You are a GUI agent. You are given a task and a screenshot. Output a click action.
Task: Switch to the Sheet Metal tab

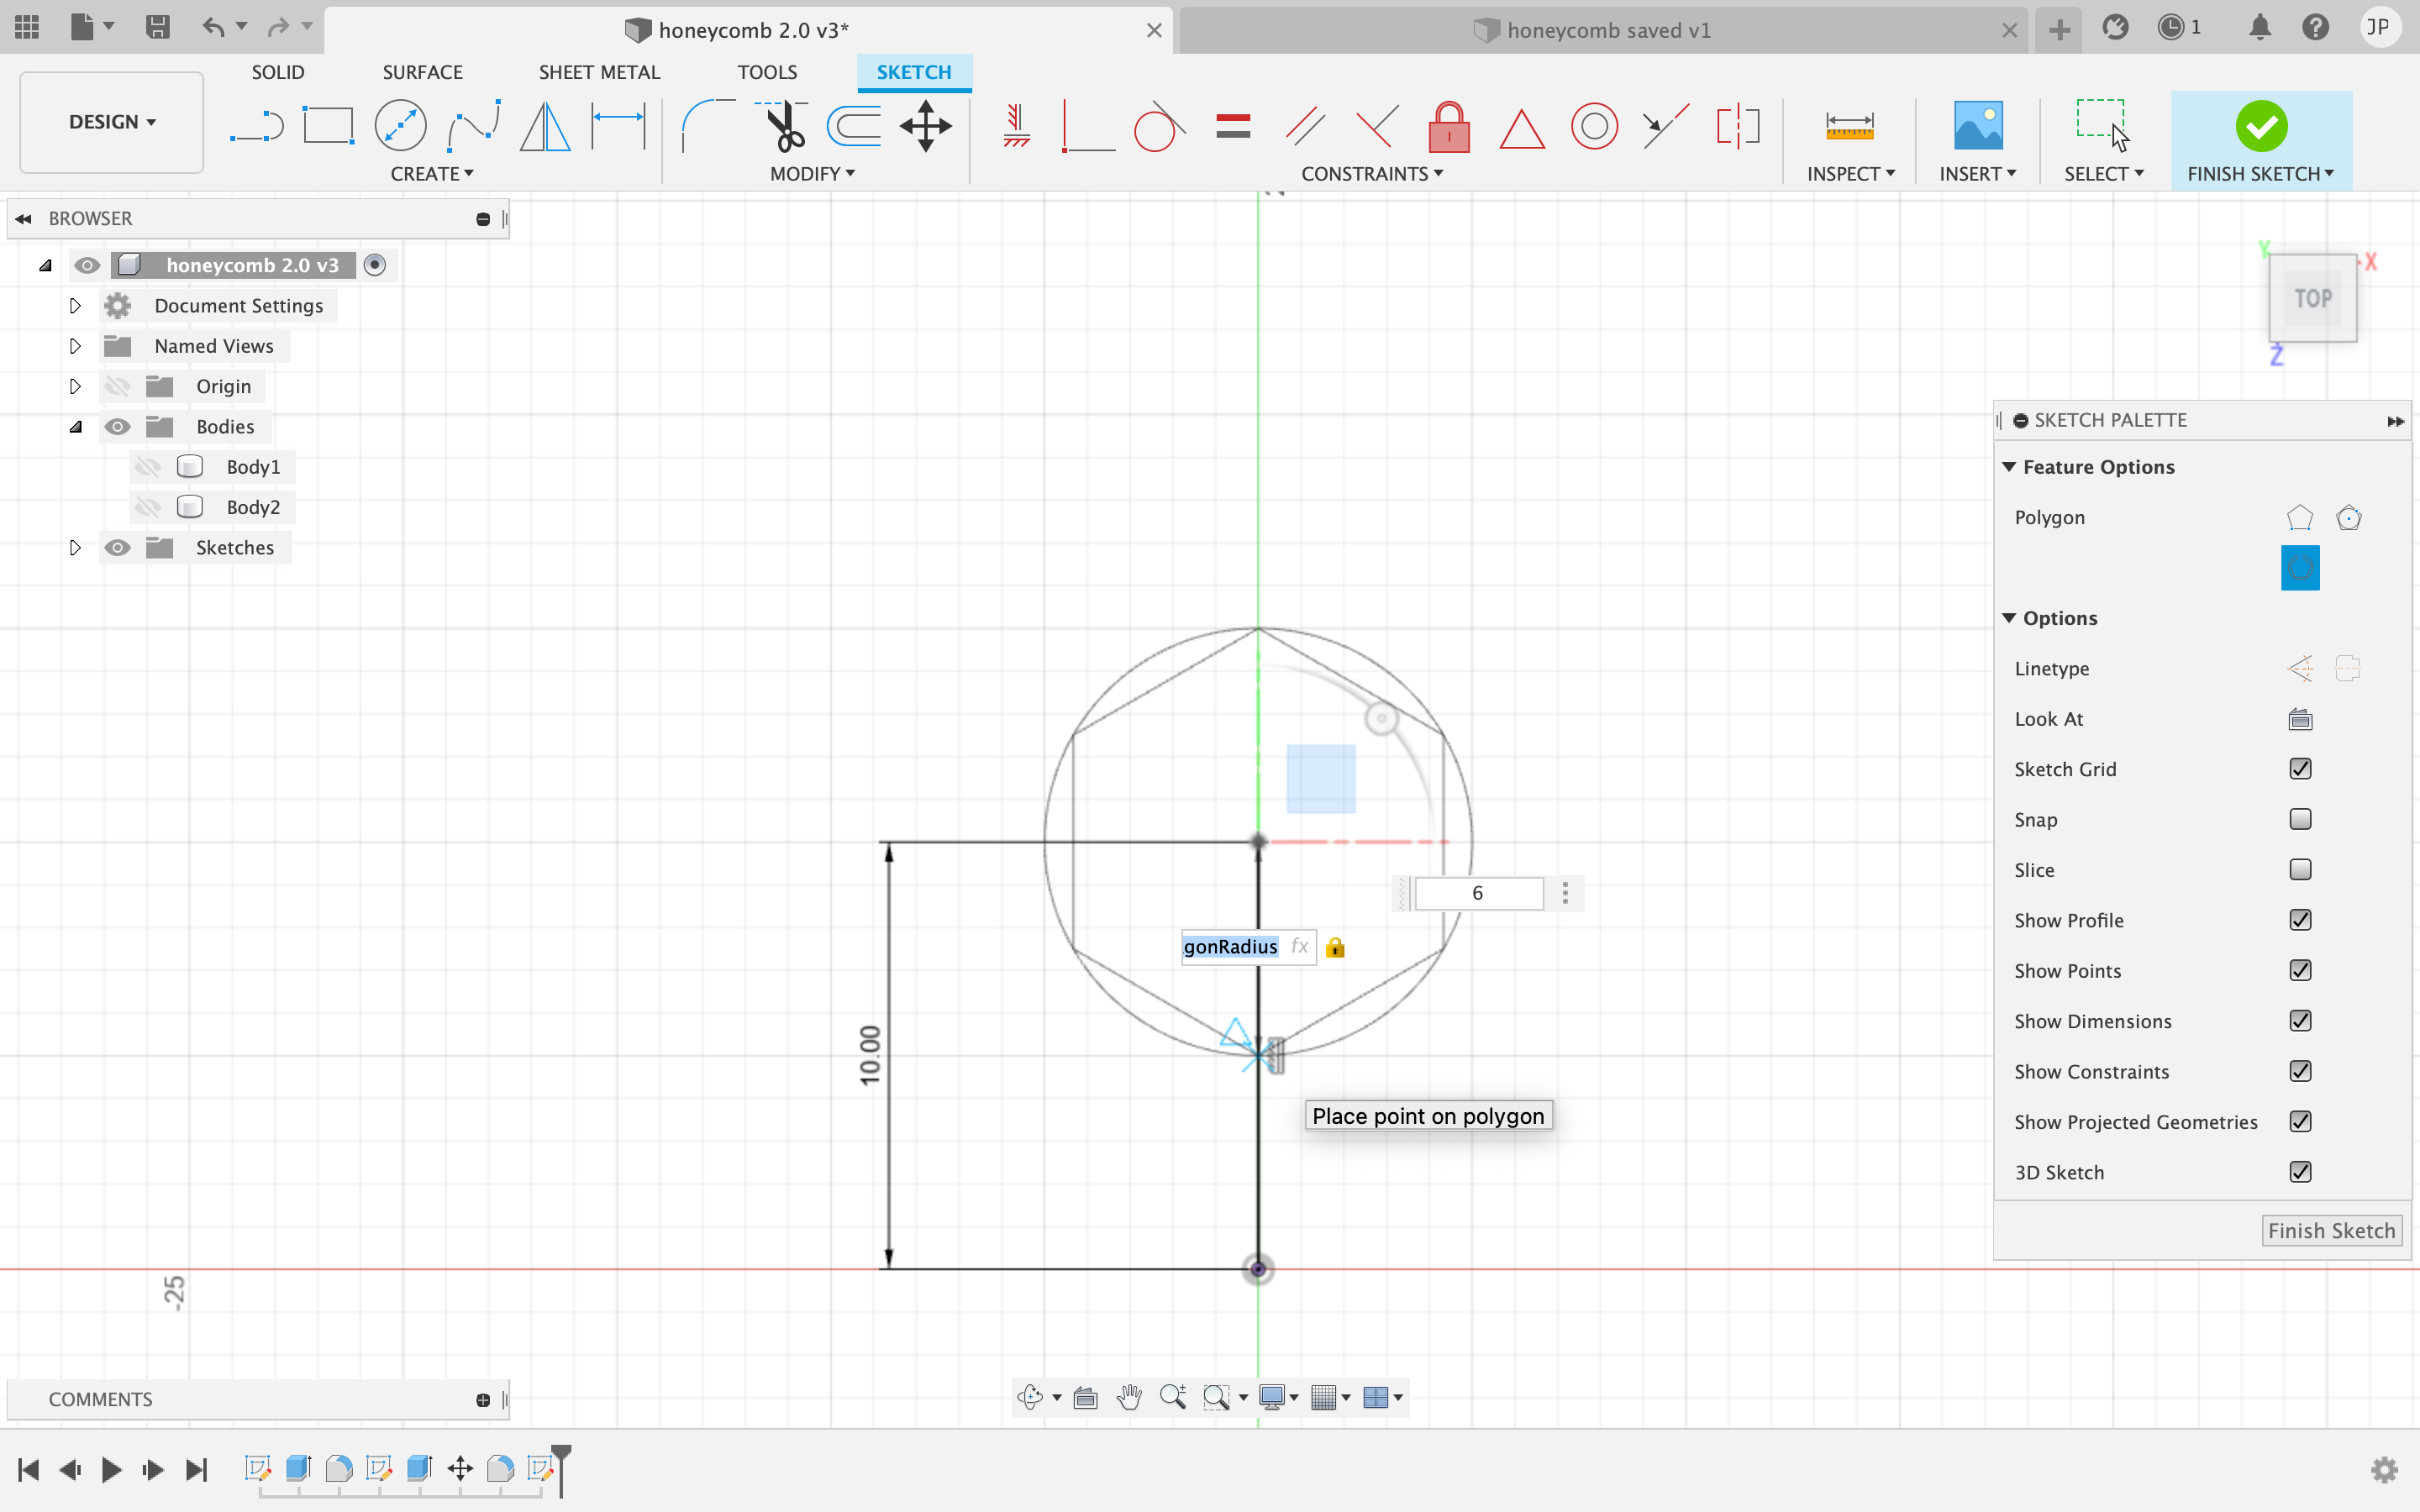599,71
